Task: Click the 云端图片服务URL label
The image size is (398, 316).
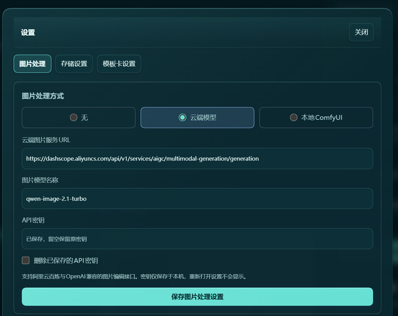Action: (46, 140)
